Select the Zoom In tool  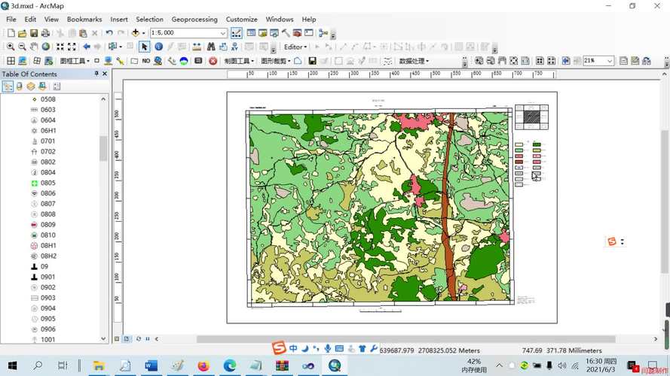11,47
